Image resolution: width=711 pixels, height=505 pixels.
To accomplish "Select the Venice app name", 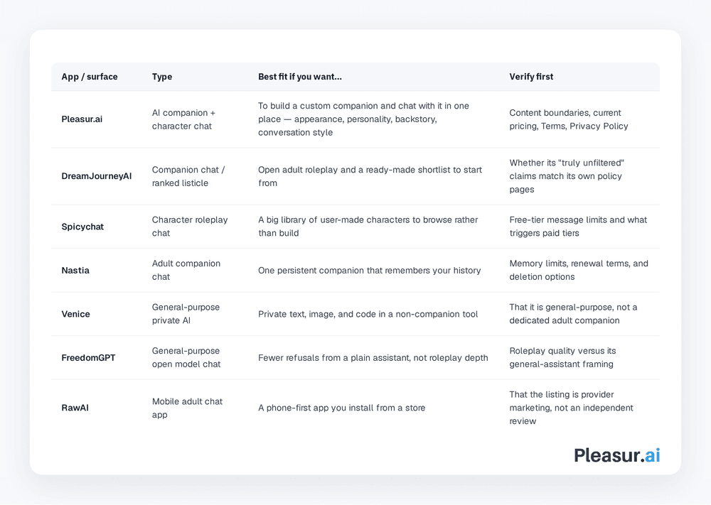I will pos(76,314).
